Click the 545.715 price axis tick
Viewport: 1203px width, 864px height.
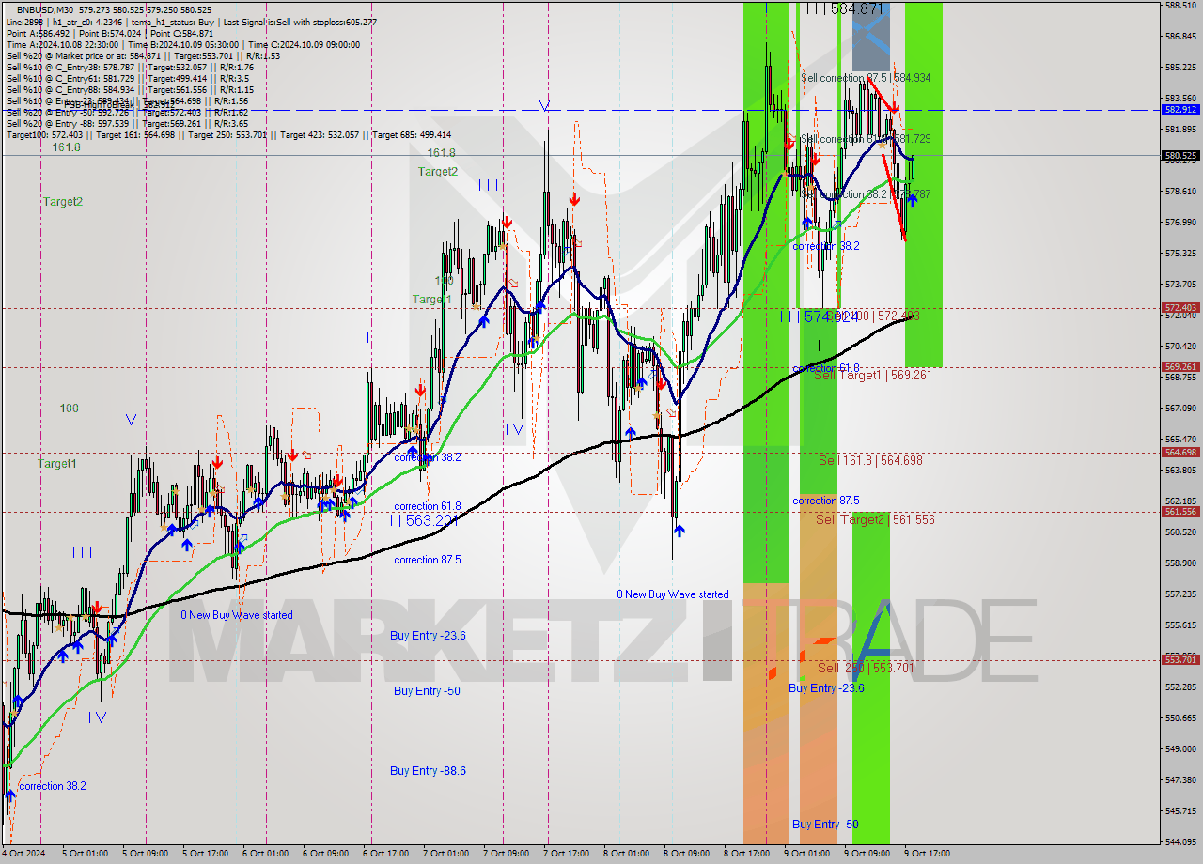[1180, 811]
